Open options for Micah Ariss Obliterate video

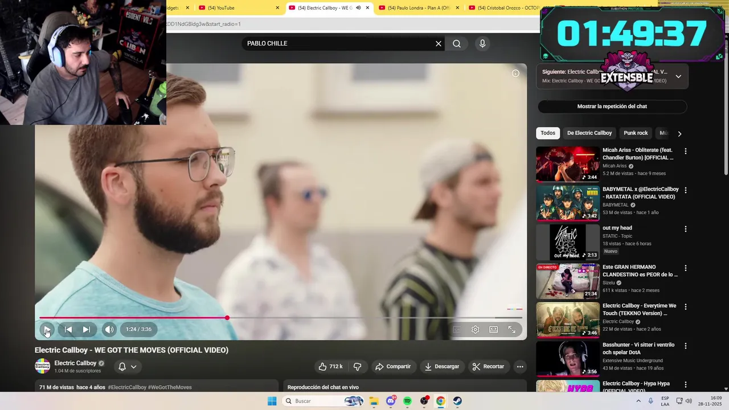click(686, 151)
